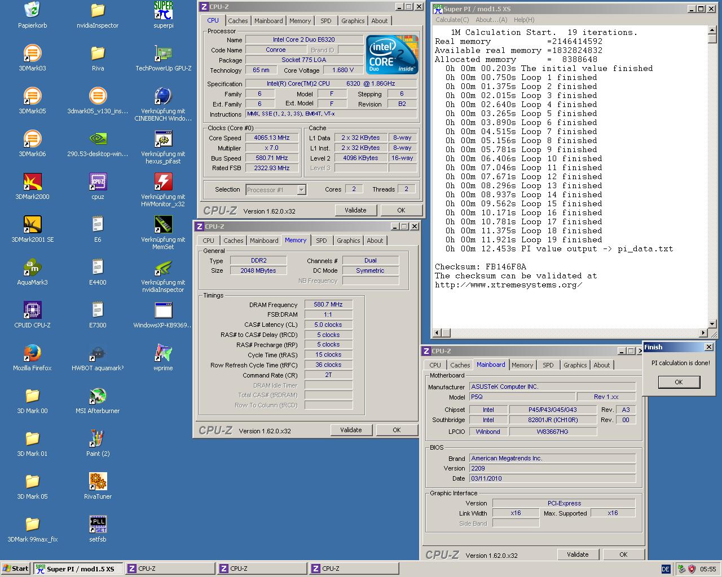Open the 3DMark05 desktop shortcut
Image resolution: width=722 pixels, height=577 pixels.
pos(32,96)
